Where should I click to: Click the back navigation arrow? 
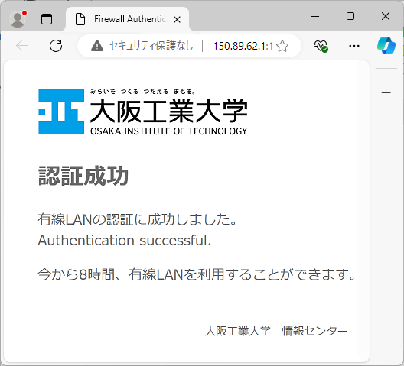point(22,46)
